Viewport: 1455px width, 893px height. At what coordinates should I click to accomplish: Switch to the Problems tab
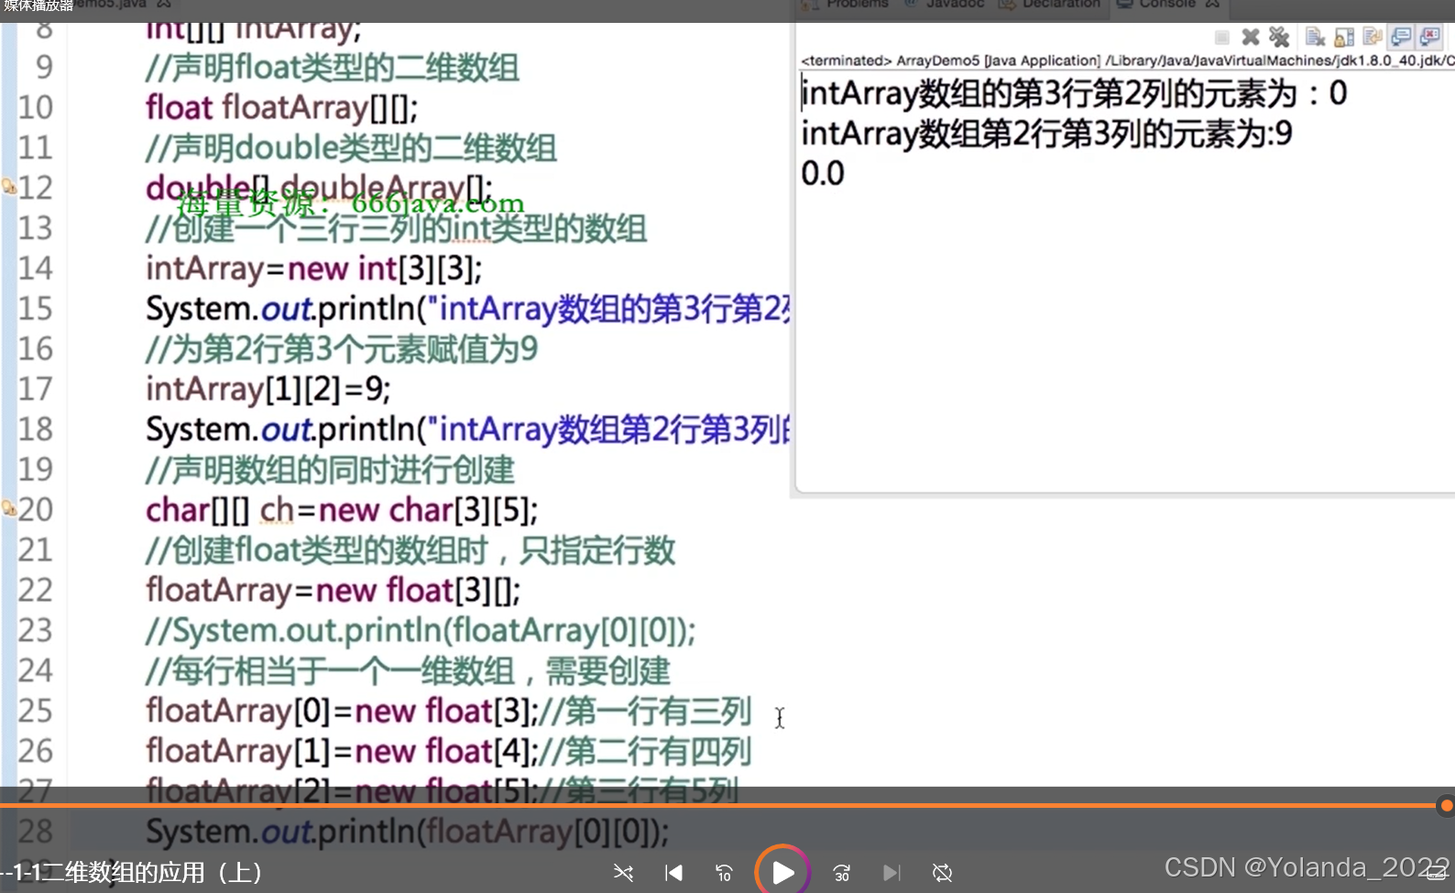coord(848,5)
